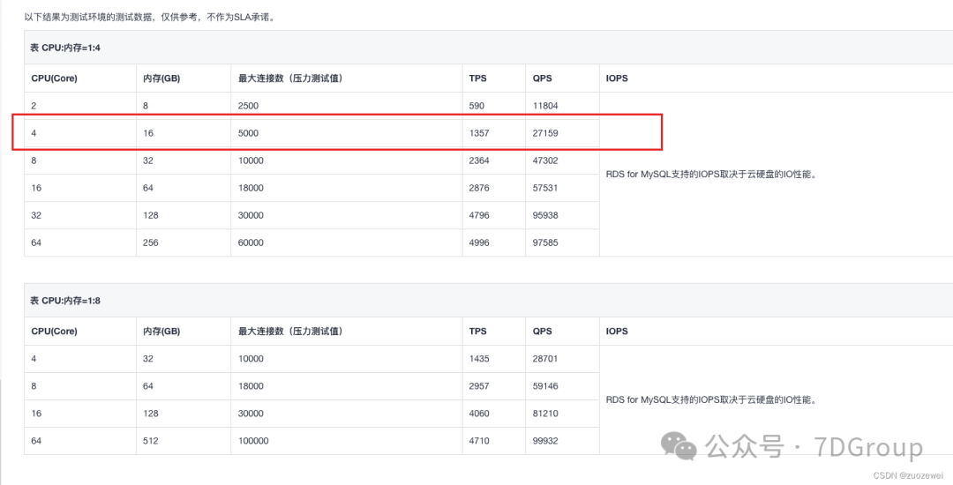Viewport: 953px width, 485px height.
Task: Select the TPS value 590
Action: coord(476,106)
